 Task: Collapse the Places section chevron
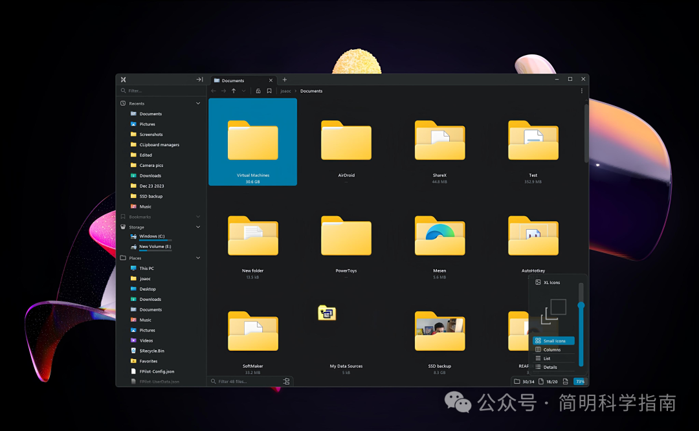pyautogui.click(x=198, y=258)
